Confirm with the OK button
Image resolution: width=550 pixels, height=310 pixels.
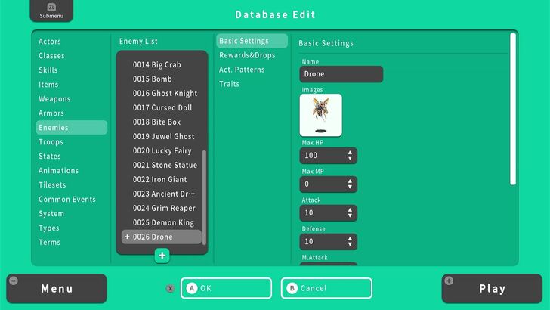pyautogui.click(x=226, y=288)
